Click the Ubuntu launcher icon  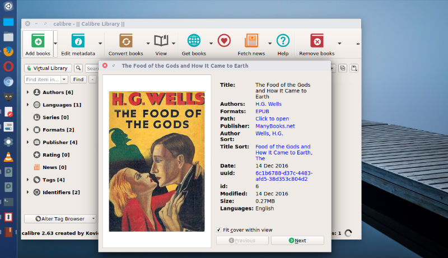coord(8,6)
